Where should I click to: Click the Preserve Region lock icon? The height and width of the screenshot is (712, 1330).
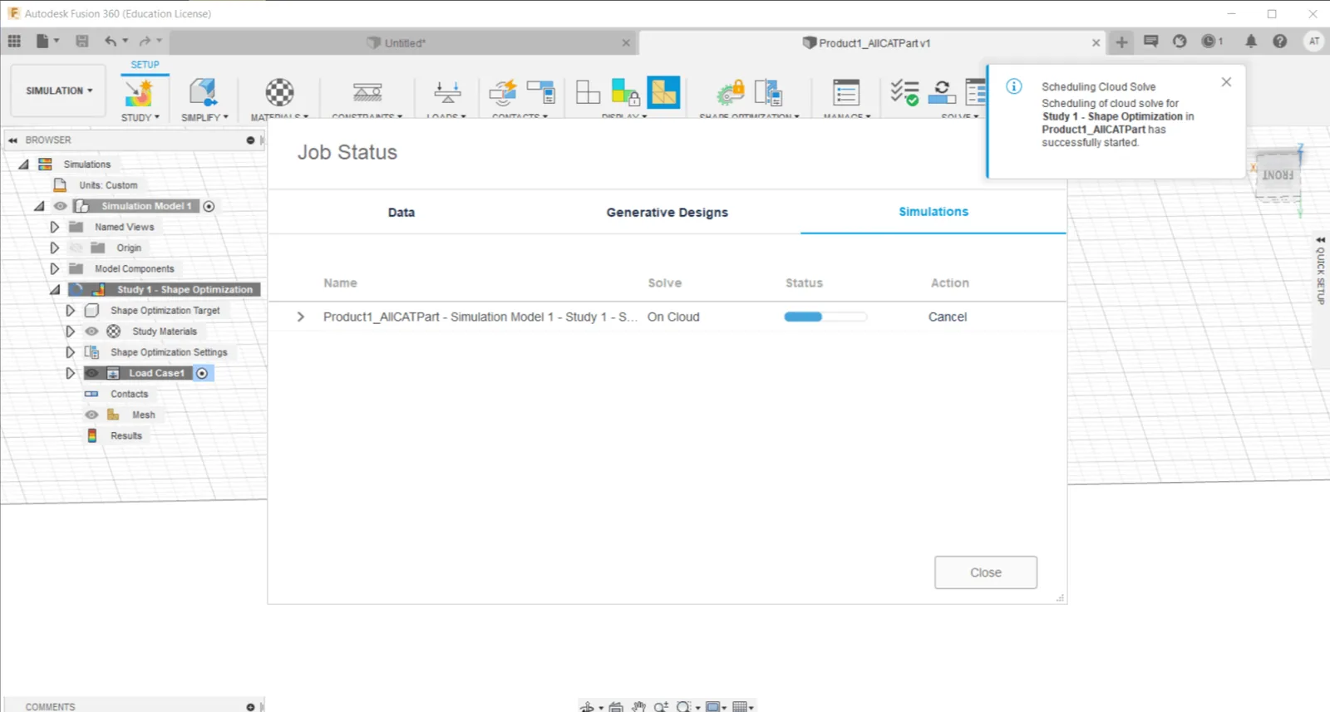coord(731,92)
